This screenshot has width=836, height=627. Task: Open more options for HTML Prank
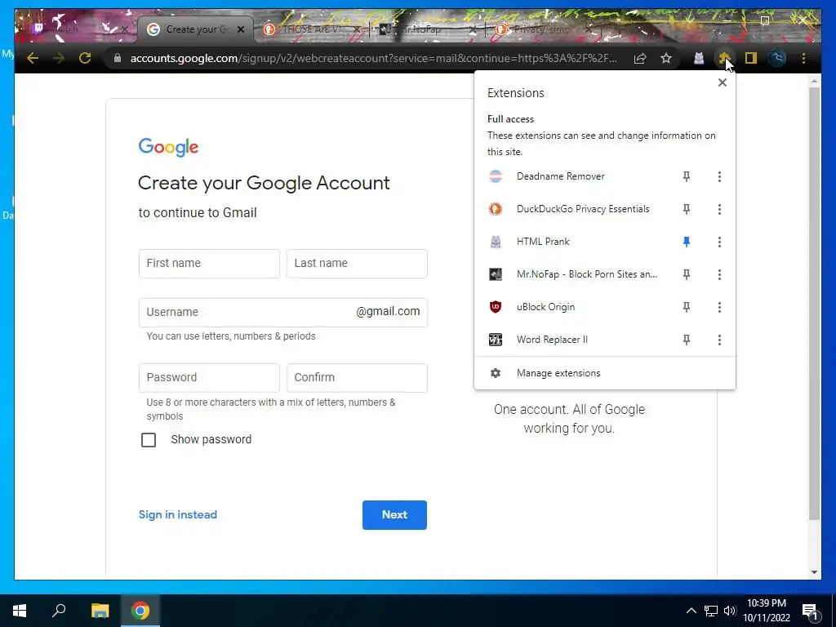719,242
